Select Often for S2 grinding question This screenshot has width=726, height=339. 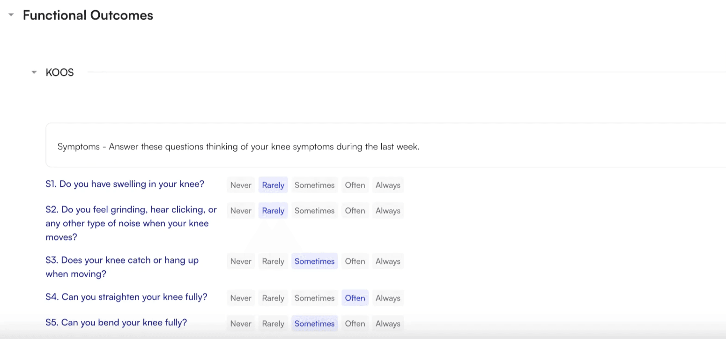[355, 211]
